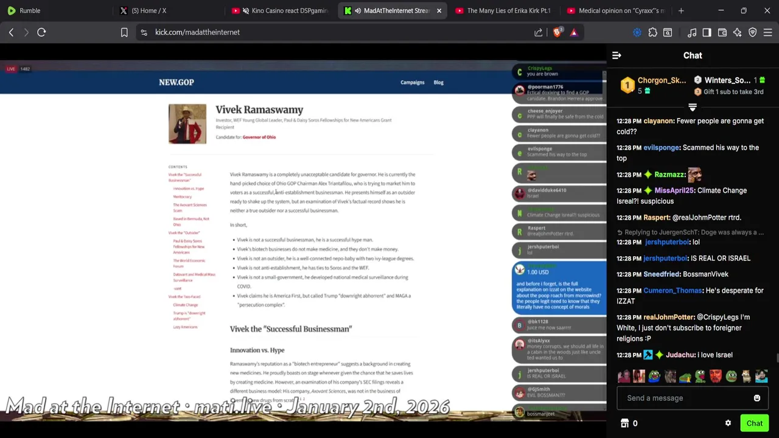
Task: Open the browser hamburger menu
Action: (x=768, y=32)
